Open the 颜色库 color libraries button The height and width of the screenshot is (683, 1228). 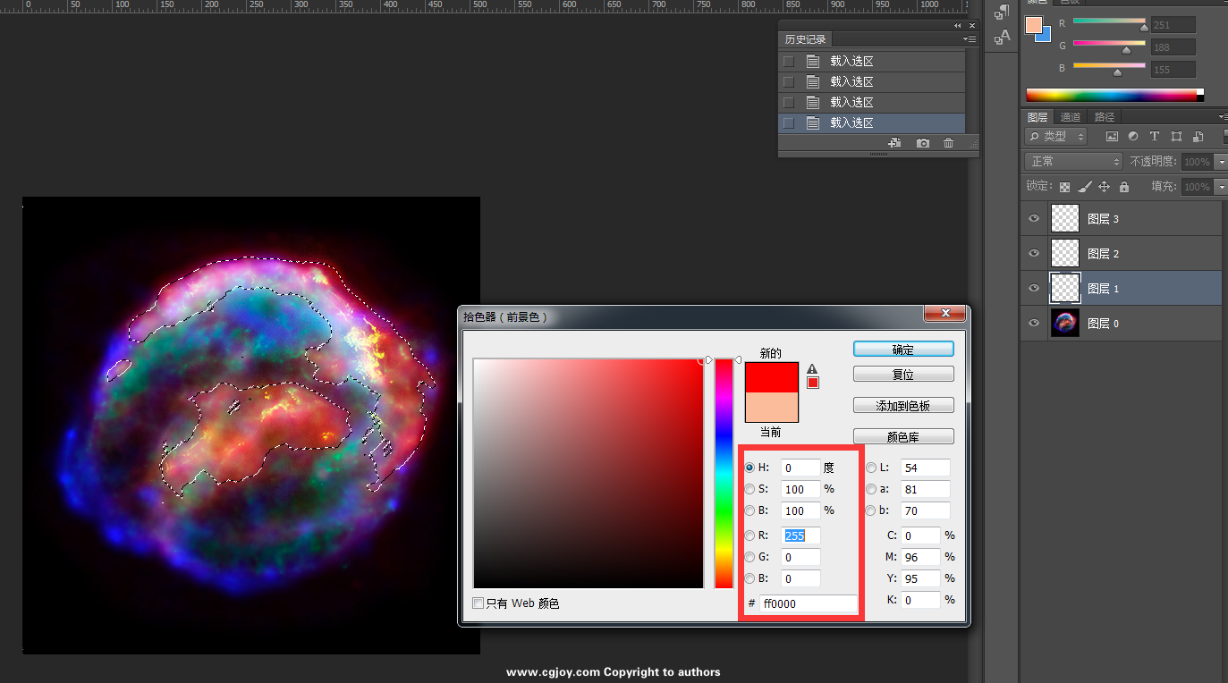click(903, 437)
